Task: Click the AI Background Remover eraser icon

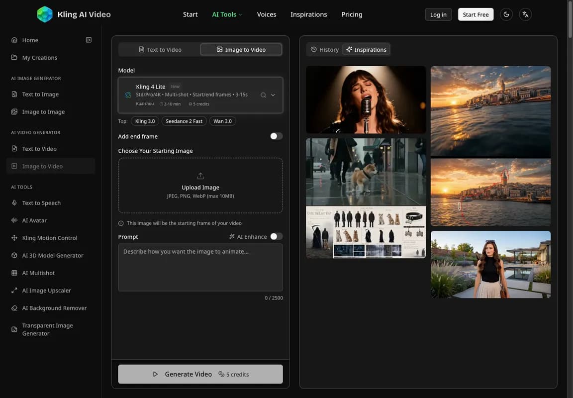Action: pos(14,308)
